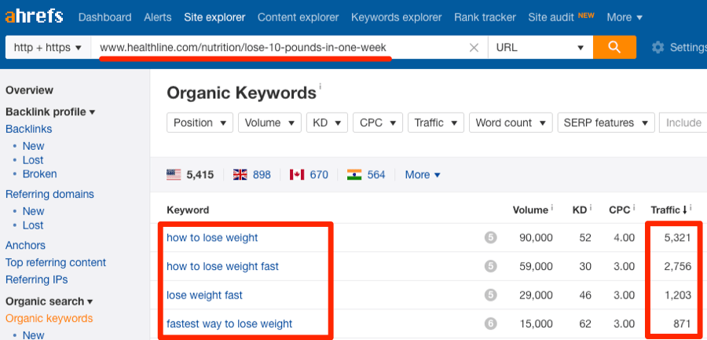Screen dimensions: 707x340
Task: Open the URL mode dropdown
Action: click(540, 48)
